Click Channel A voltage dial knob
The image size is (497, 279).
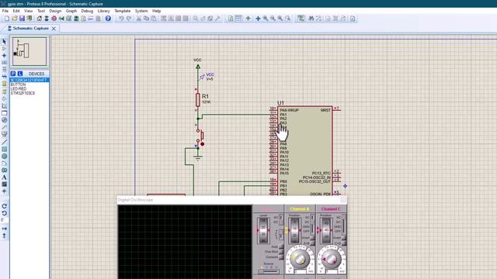[300, 259]
